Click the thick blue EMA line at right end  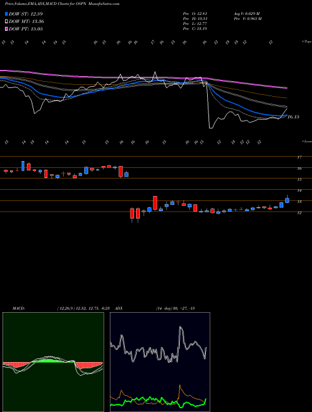285,115
